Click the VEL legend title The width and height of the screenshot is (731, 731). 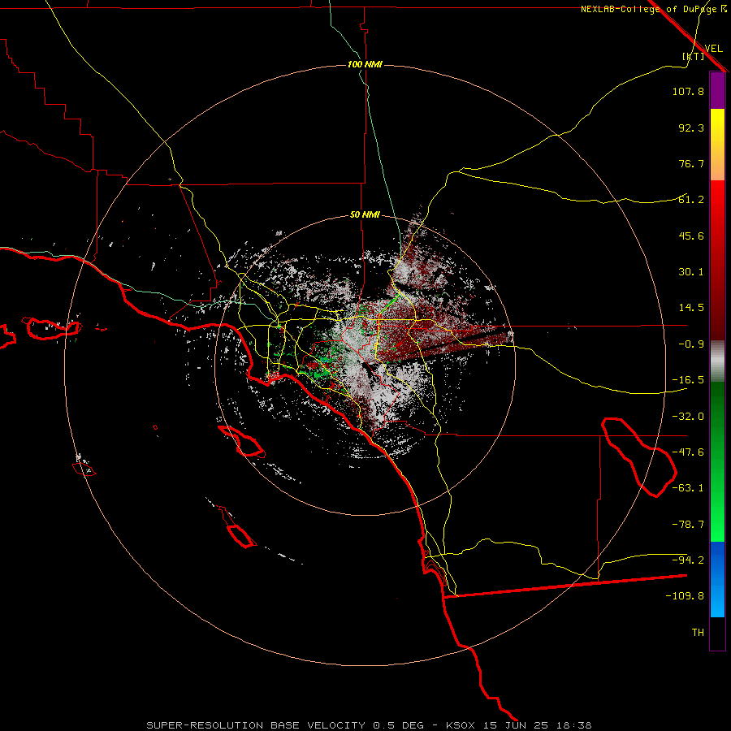(713, 49)
